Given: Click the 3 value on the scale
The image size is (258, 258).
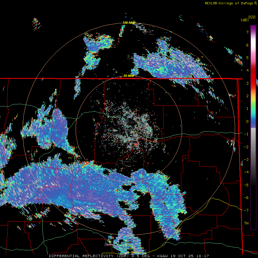Looking at the screenshot, I should point(247,83).
